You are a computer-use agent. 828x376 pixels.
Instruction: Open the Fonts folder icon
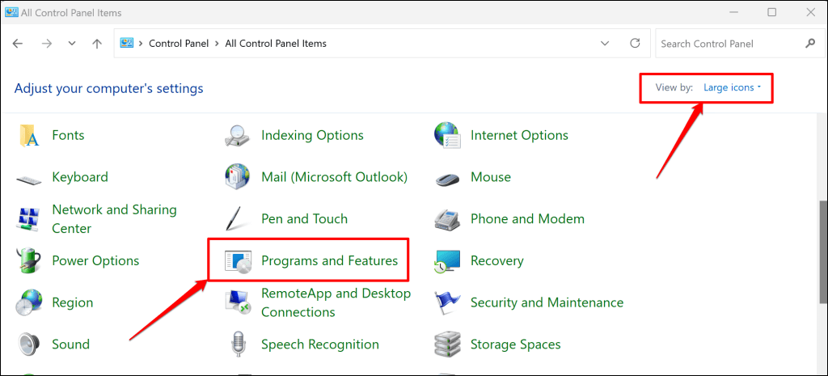[x=29, y=136]
